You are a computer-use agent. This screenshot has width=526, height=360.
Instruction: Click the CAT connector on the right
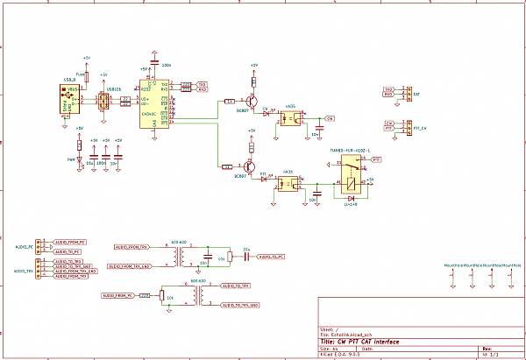(x=407, y=90)
